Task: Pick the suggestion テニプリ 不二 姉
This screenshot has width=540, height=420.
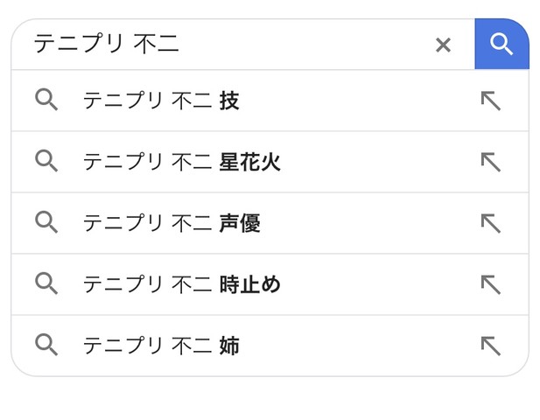Action: [270, 346]
